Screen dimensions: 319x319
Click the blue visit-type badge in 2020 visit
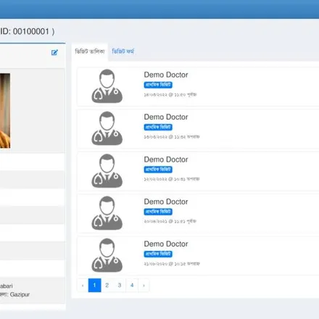(158, 254)
